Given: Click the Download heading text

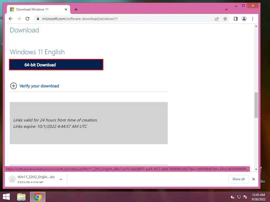Looking at the screenshot, I should (x=25, y=30).
